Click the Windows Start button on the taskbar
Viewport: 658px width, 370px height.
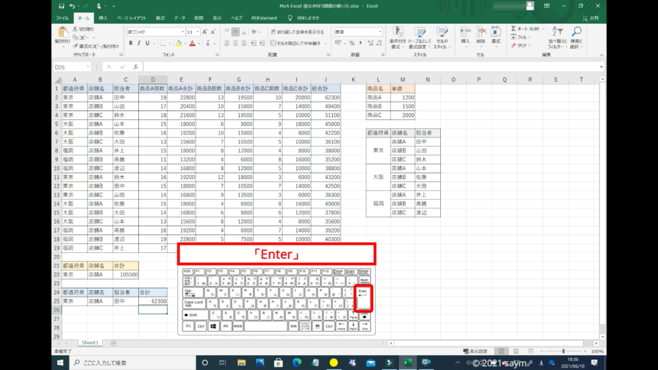pos(60,363)
